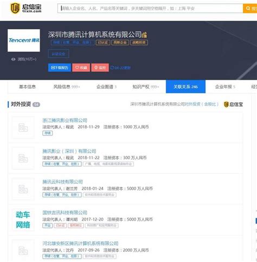The width and height of the screenshot is (257, 262).
Task: Click the grey industry tag under 河北雄安新区腾讯
Action: click(100, 257)
